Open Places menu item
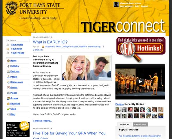This screenshot has height=139, width=172. point(14,93)
